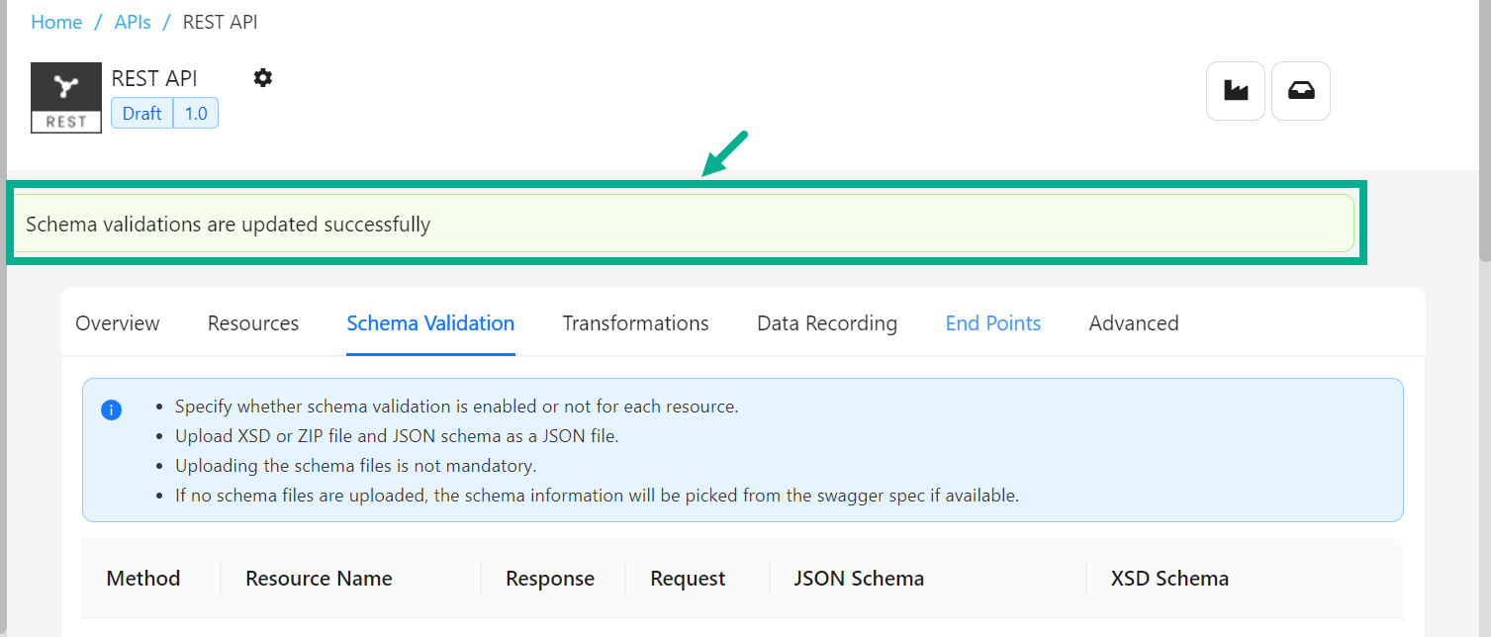This screenshot has width=1491, height=637.
Task: Open the Advanced tab
Action: pyautogui.click(x=1133, y=322)
